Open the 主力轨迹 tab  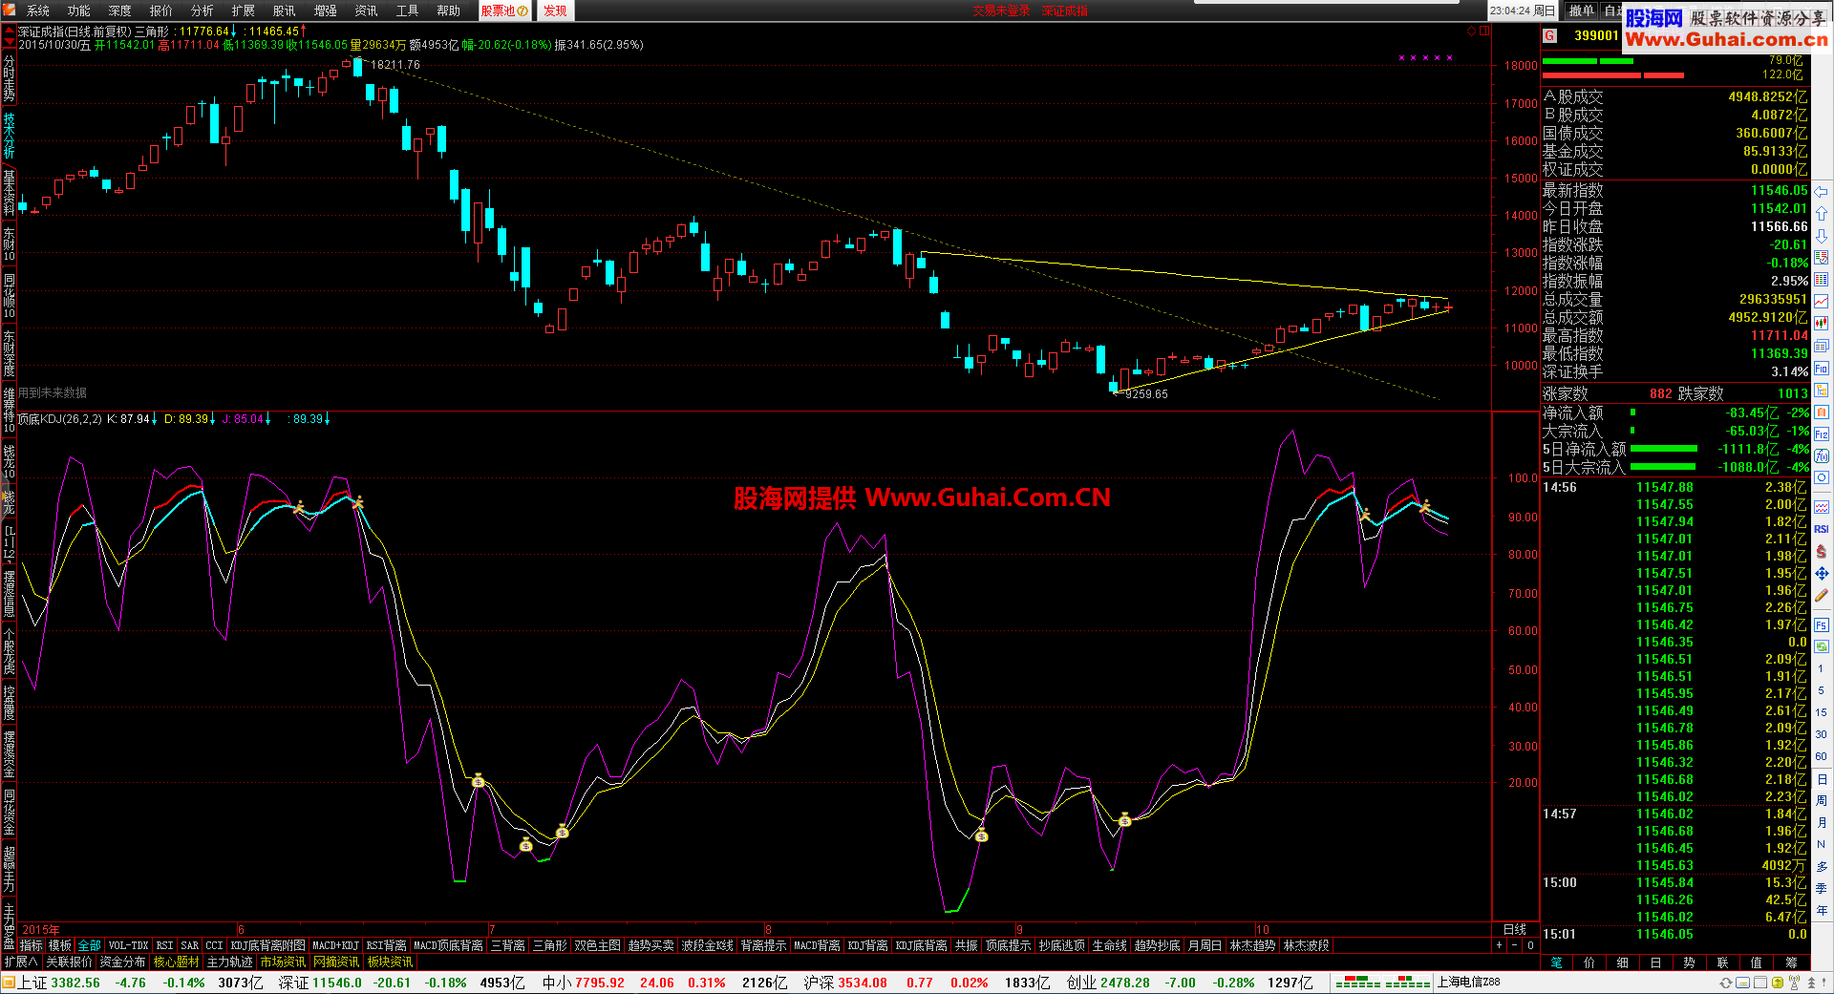coord(230,962)
